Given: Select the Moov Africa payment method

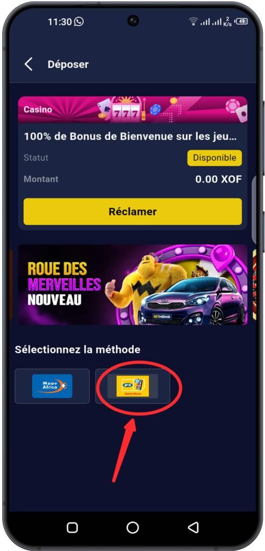Looking at the screenshot, I should pyautogui.click(x=52, y=386).
